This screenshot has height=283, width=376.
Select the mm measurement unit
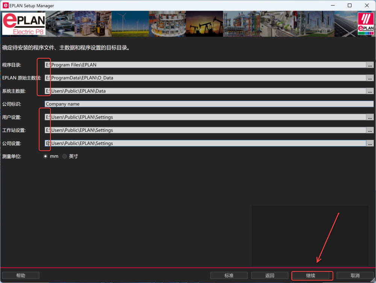45,156
